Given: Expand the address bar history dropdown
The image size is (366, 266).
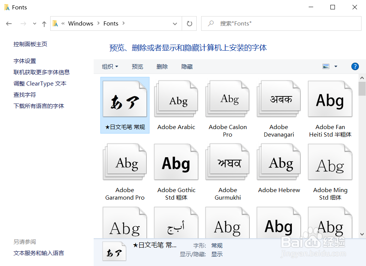Looking at the screenshot, I should pyautogui.click(x=175, y=24).
